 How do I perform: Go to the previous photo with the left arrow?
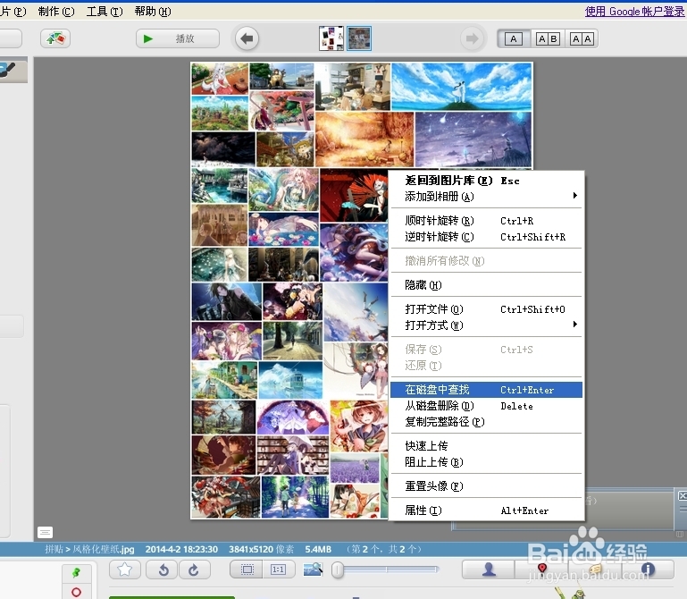point(247,38)
